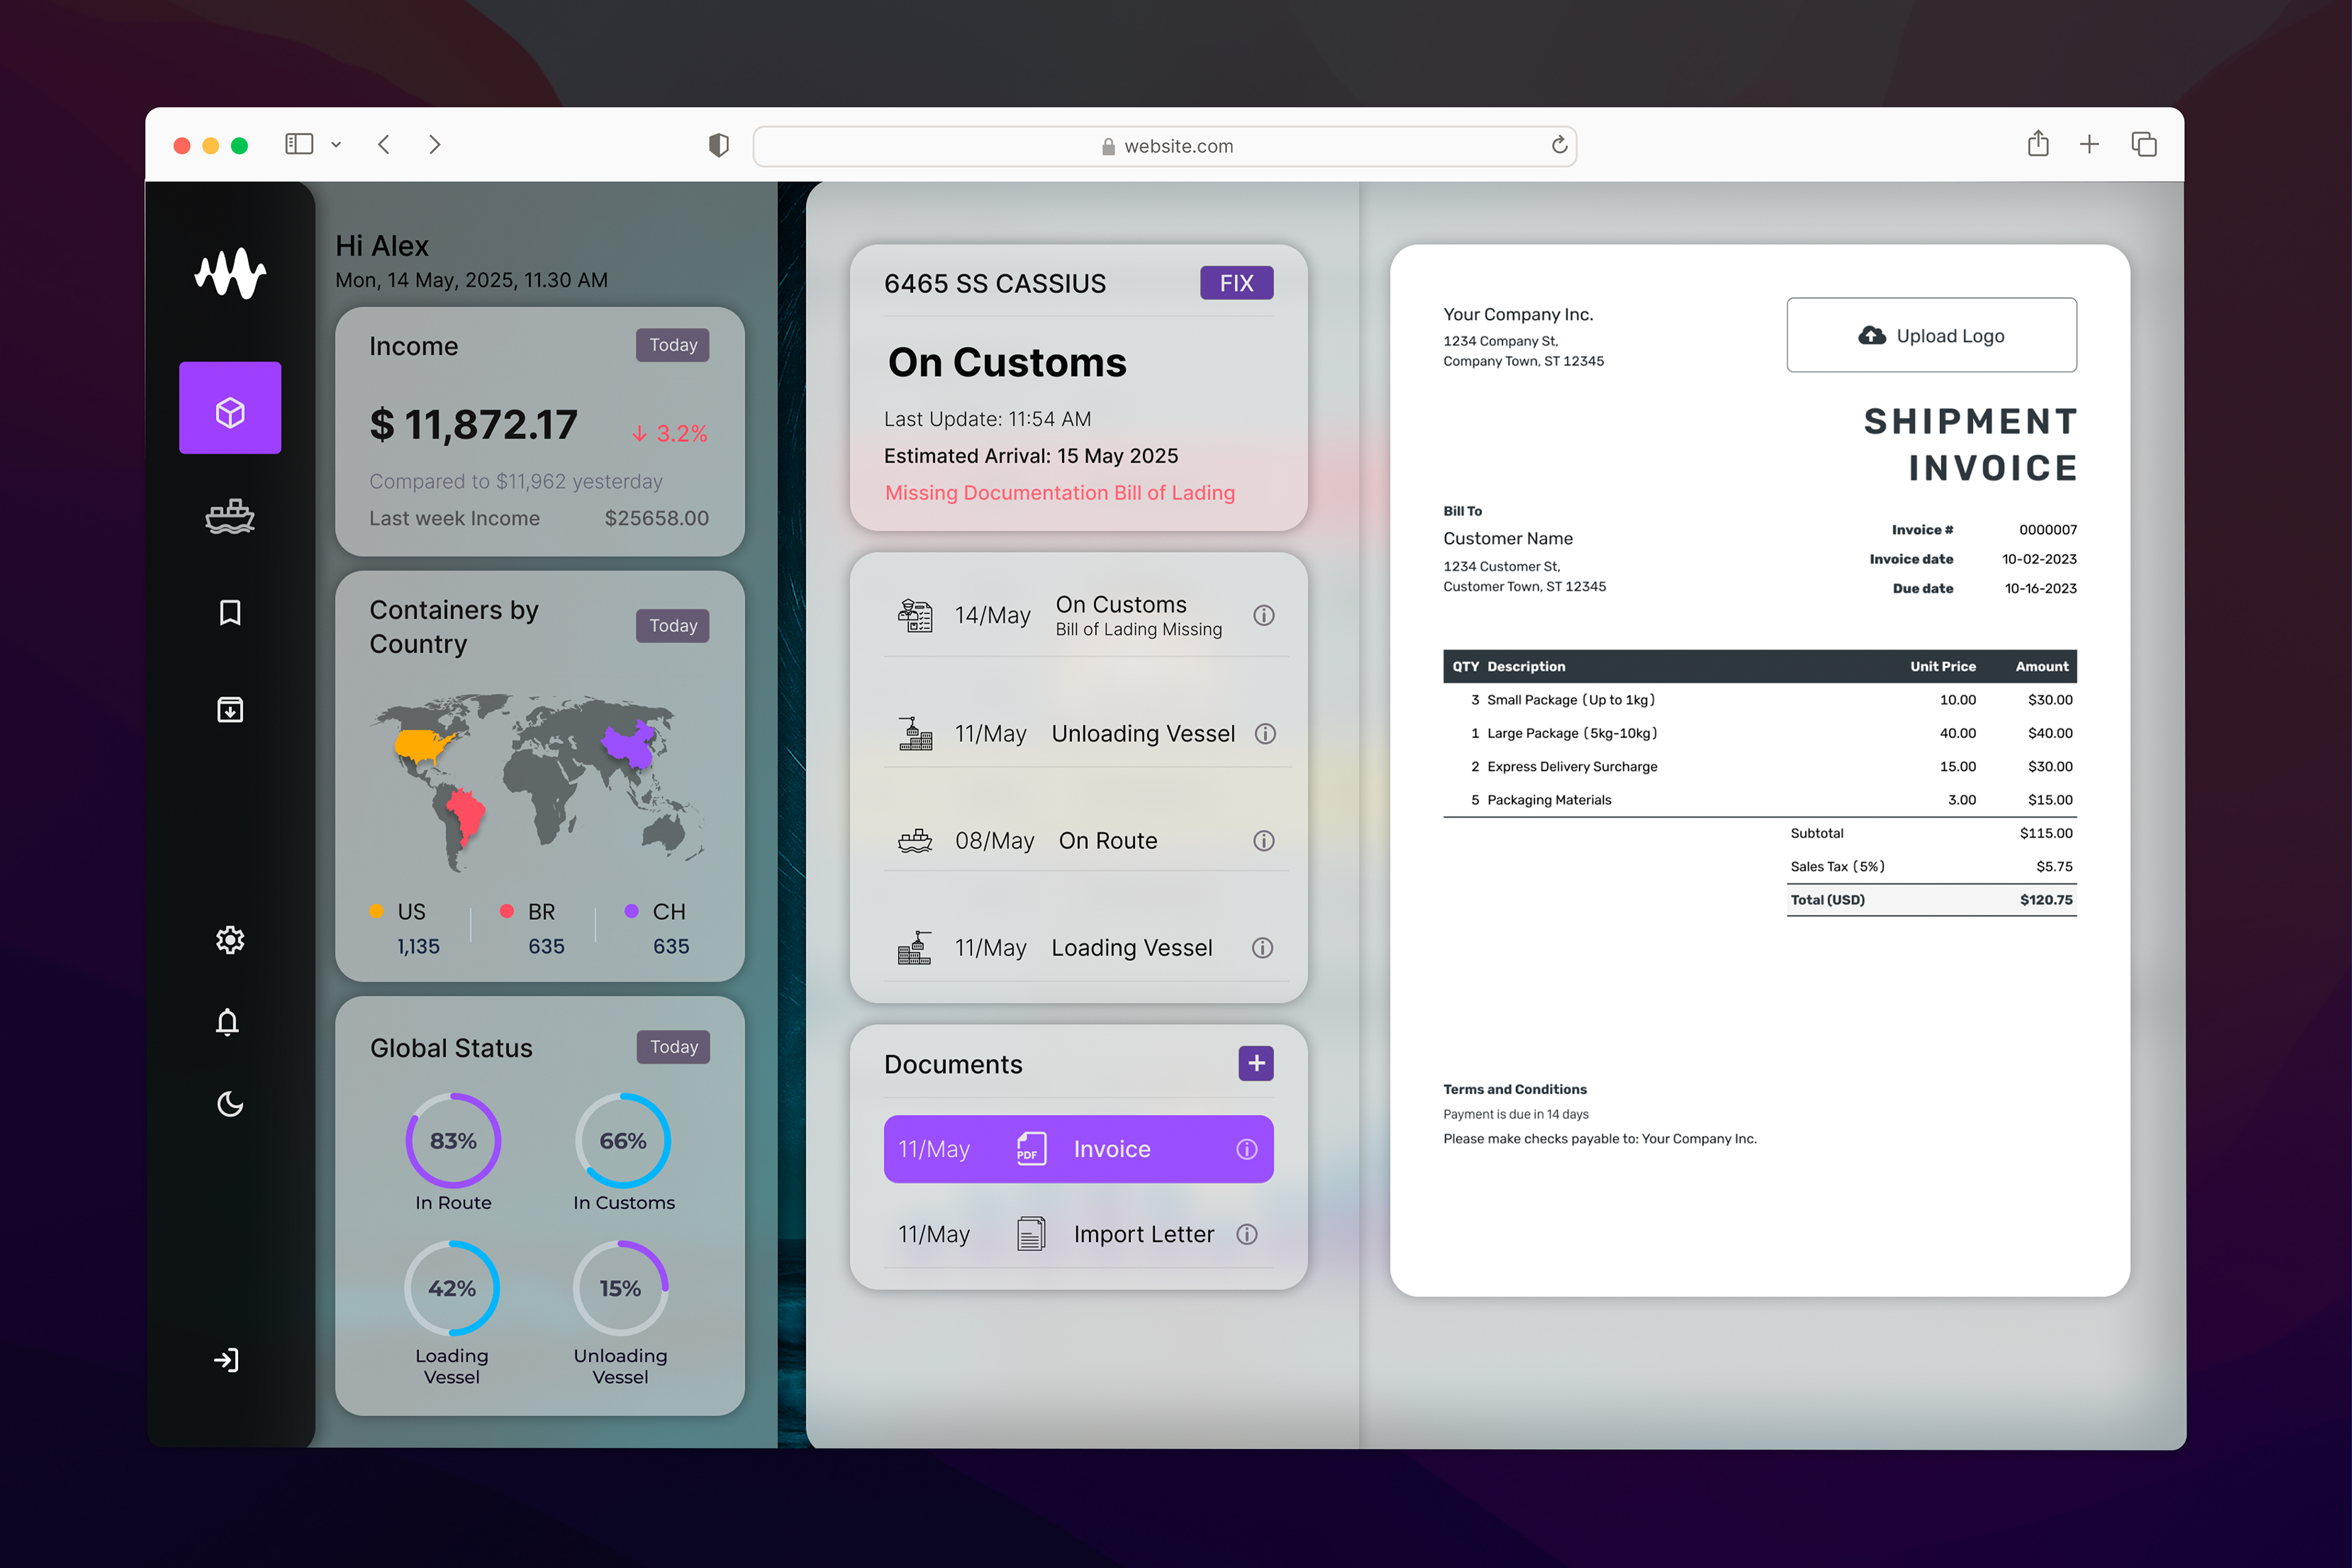Image resolution: width=2352 pixels, height=1568 pixels.
Task: Open the ship vessels sidebar icon
Action: pyautogui.click(x=230, y=516)
